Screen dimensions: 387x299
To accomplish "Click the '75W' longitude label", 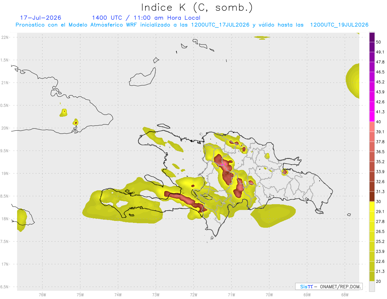I will pyautogui.click(x=80, y=294).
